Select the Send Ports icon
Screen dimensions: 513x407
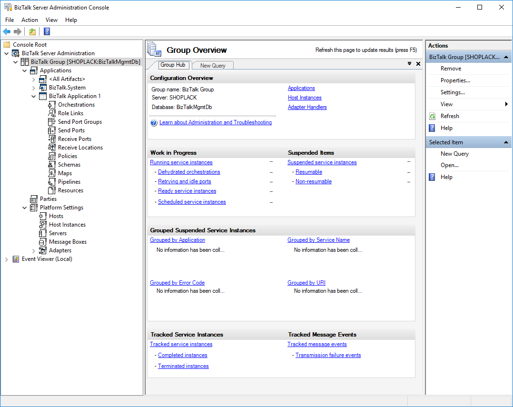52,130
